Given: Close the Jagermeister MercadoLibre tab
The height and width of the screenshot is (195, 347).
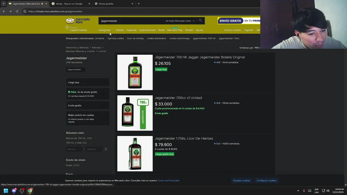Looking at the screenshot, I should [x=46, y=4].
